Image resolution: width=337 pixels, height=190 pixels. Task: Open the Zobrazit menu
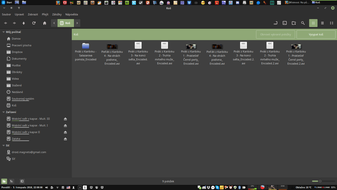coord(33,15)
